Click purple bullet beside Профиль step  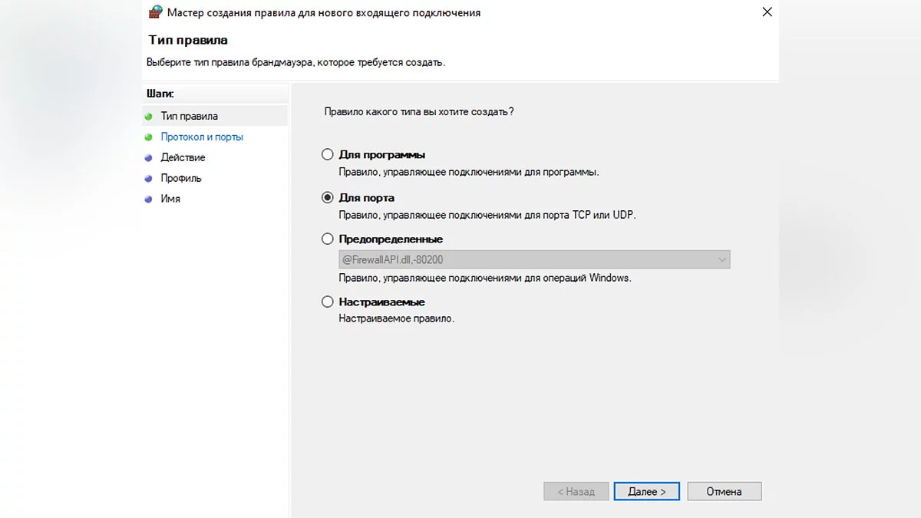click(148, 179)
